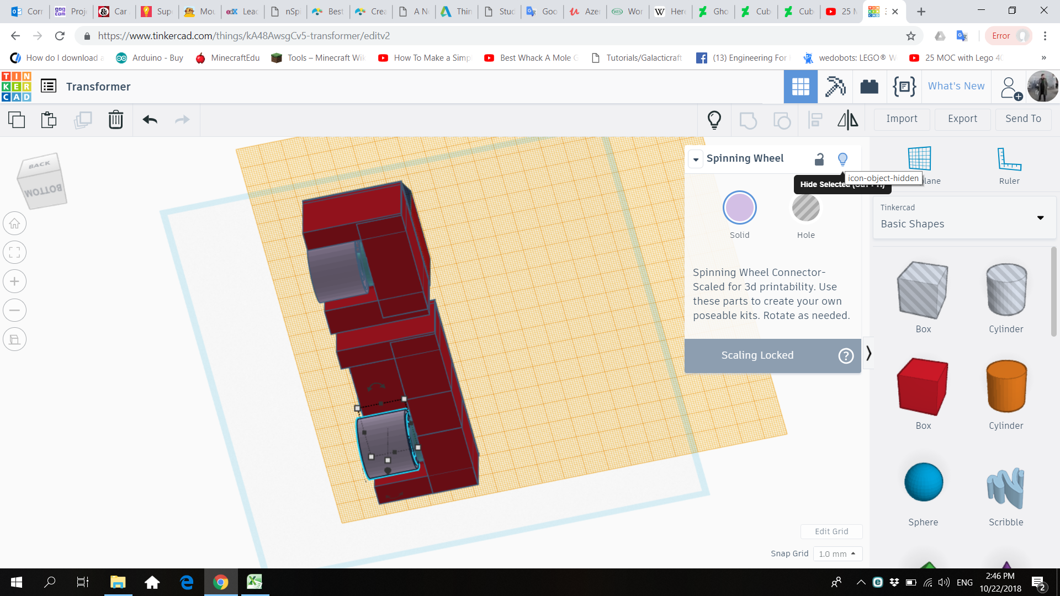This screenshot has height=596, width=1060.
Task: Click the Undo arrow
Action: [x=150, y=119]
